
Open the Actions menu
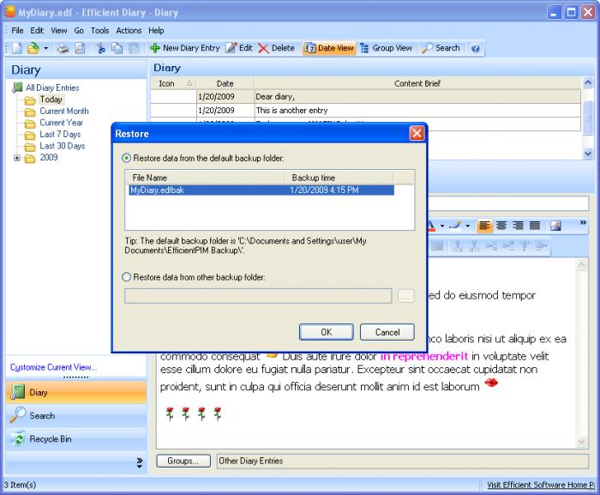point(129,31)
